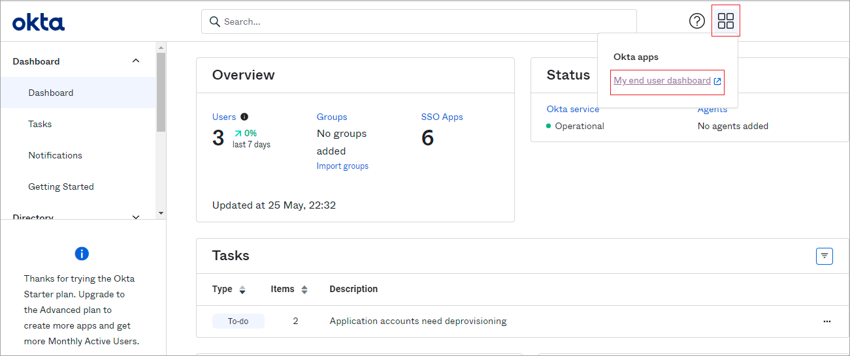Click the Okta logo
The height and width of the screenshot is (356, 850).
coord(39,22)
